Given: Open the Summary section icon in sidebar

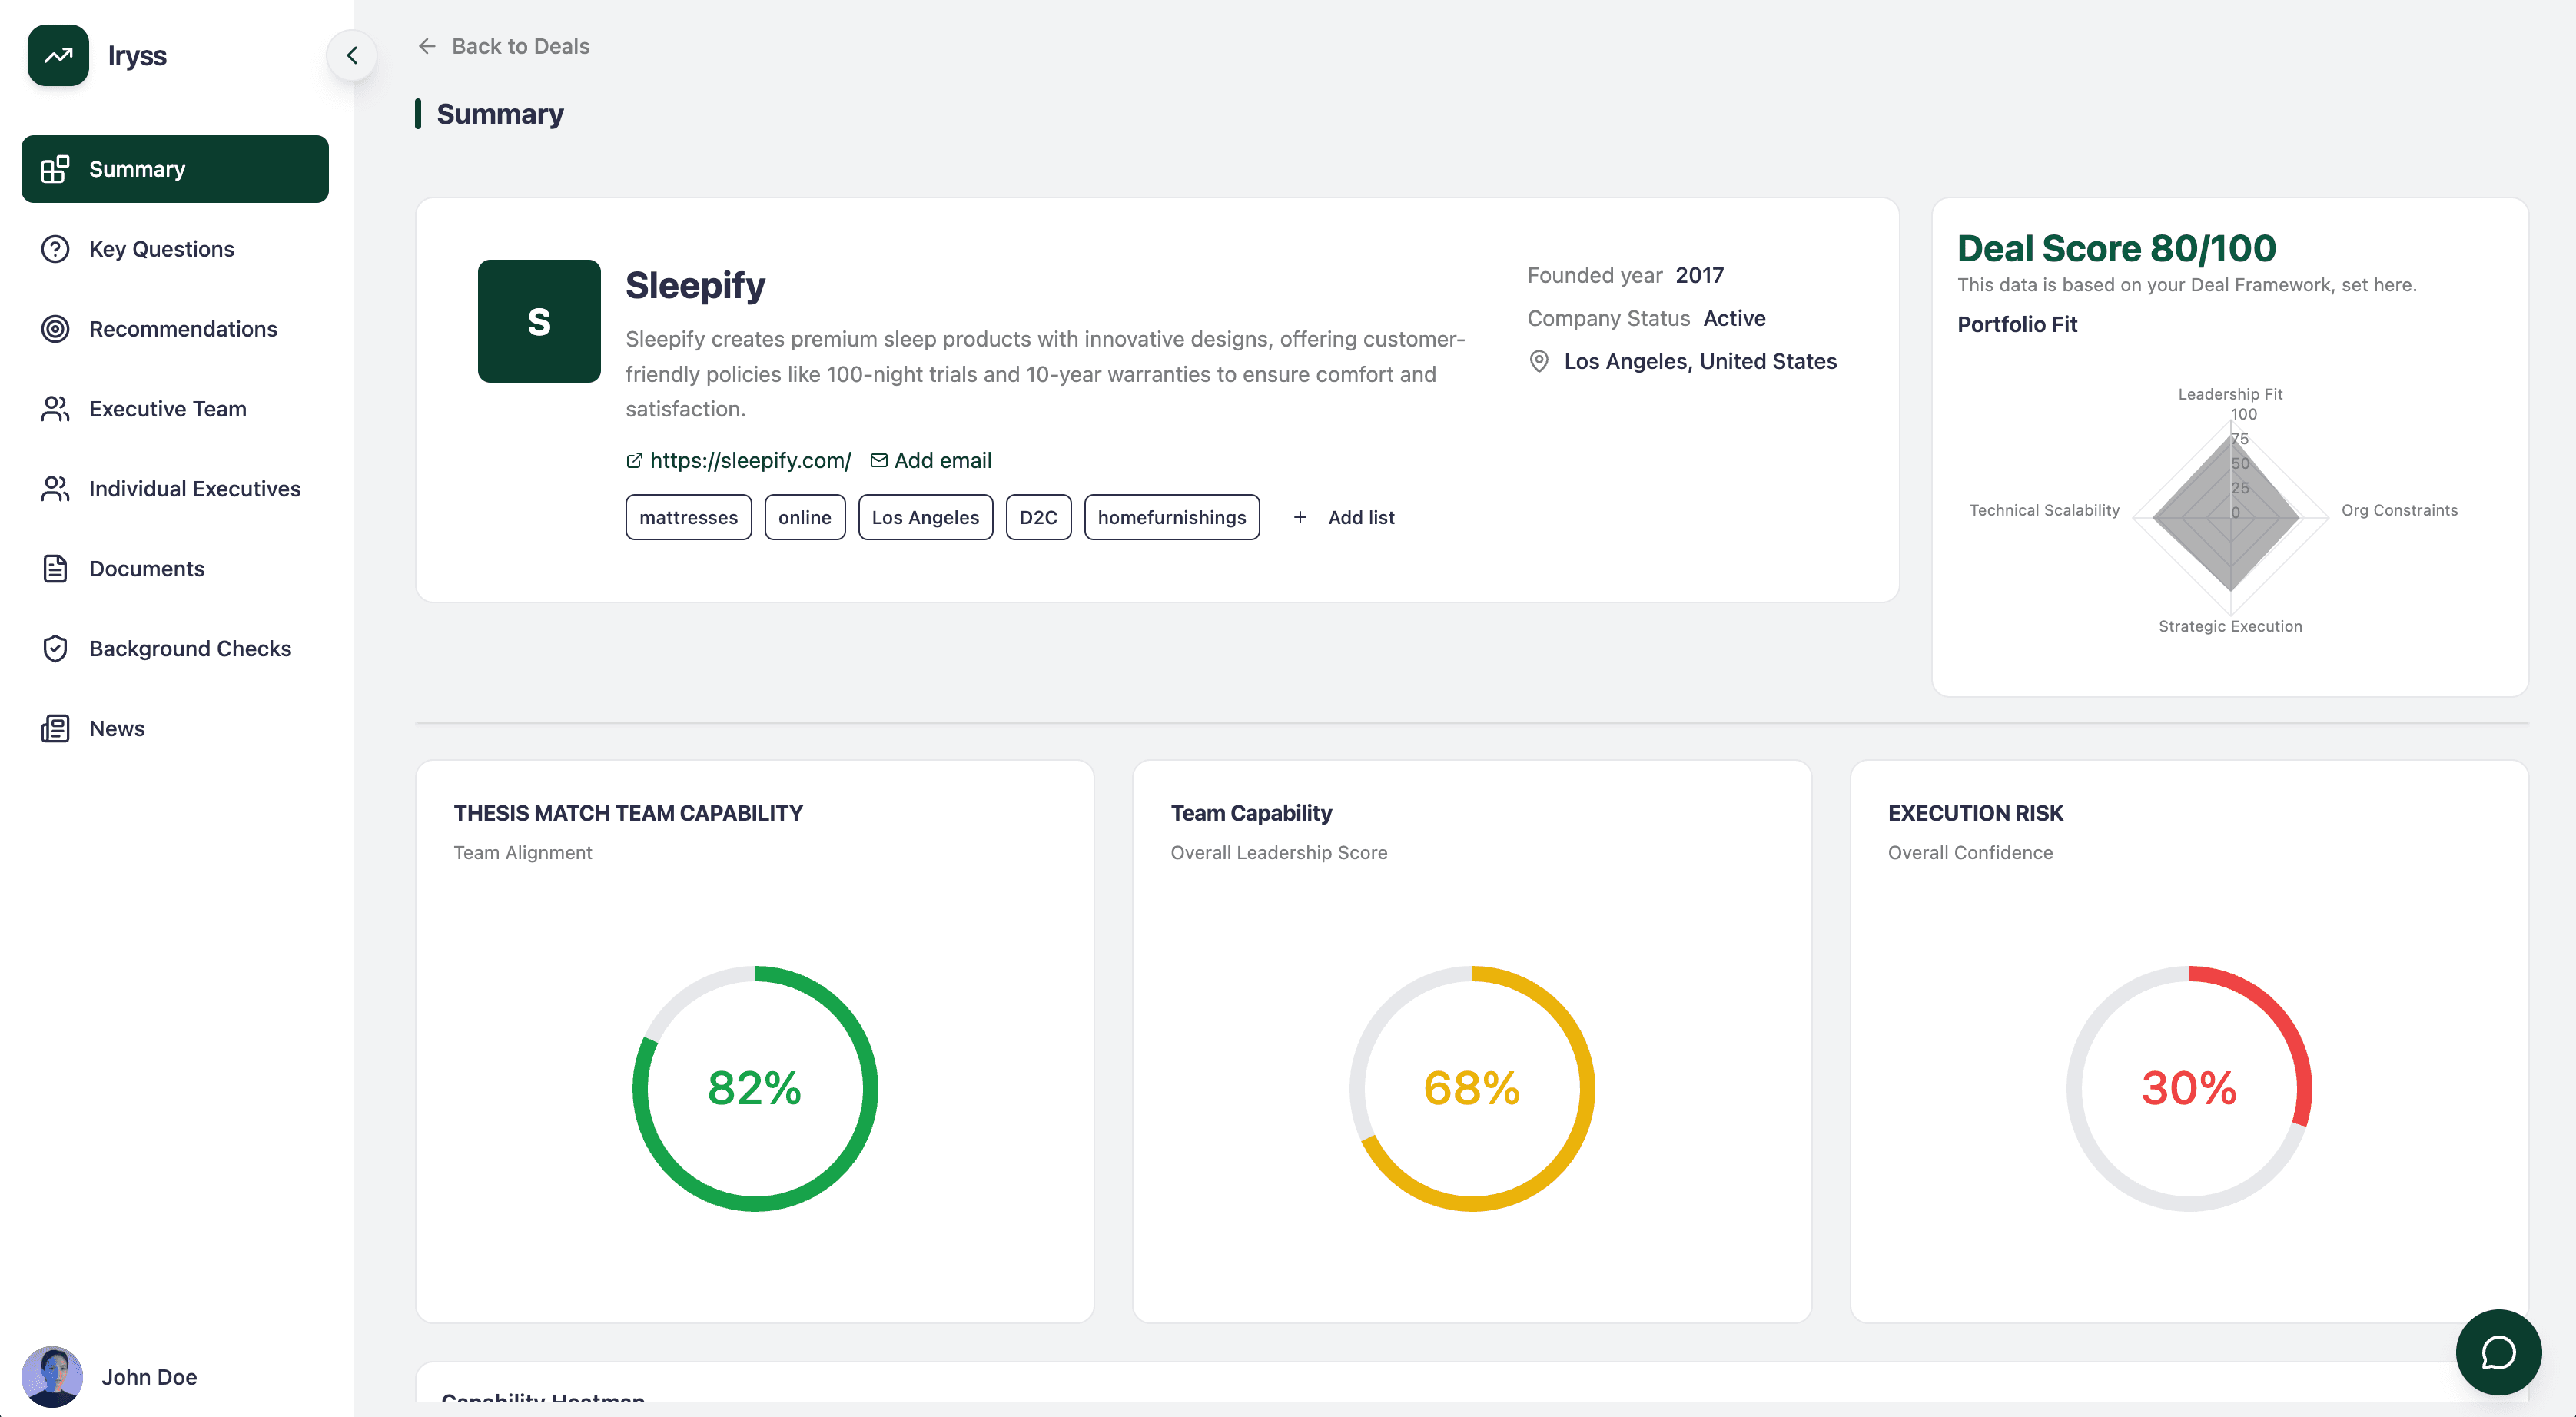Looking at the screenshot, I should 54,168.
